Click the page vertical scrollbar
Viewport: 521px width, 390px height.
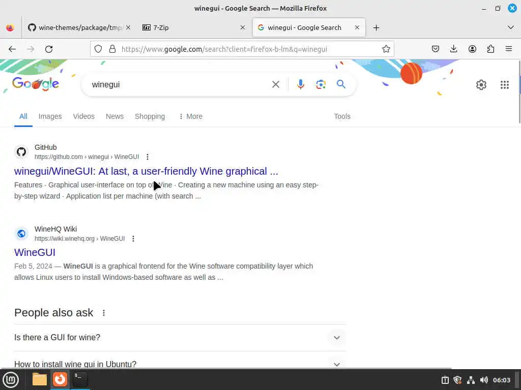(x=519, y=92)
